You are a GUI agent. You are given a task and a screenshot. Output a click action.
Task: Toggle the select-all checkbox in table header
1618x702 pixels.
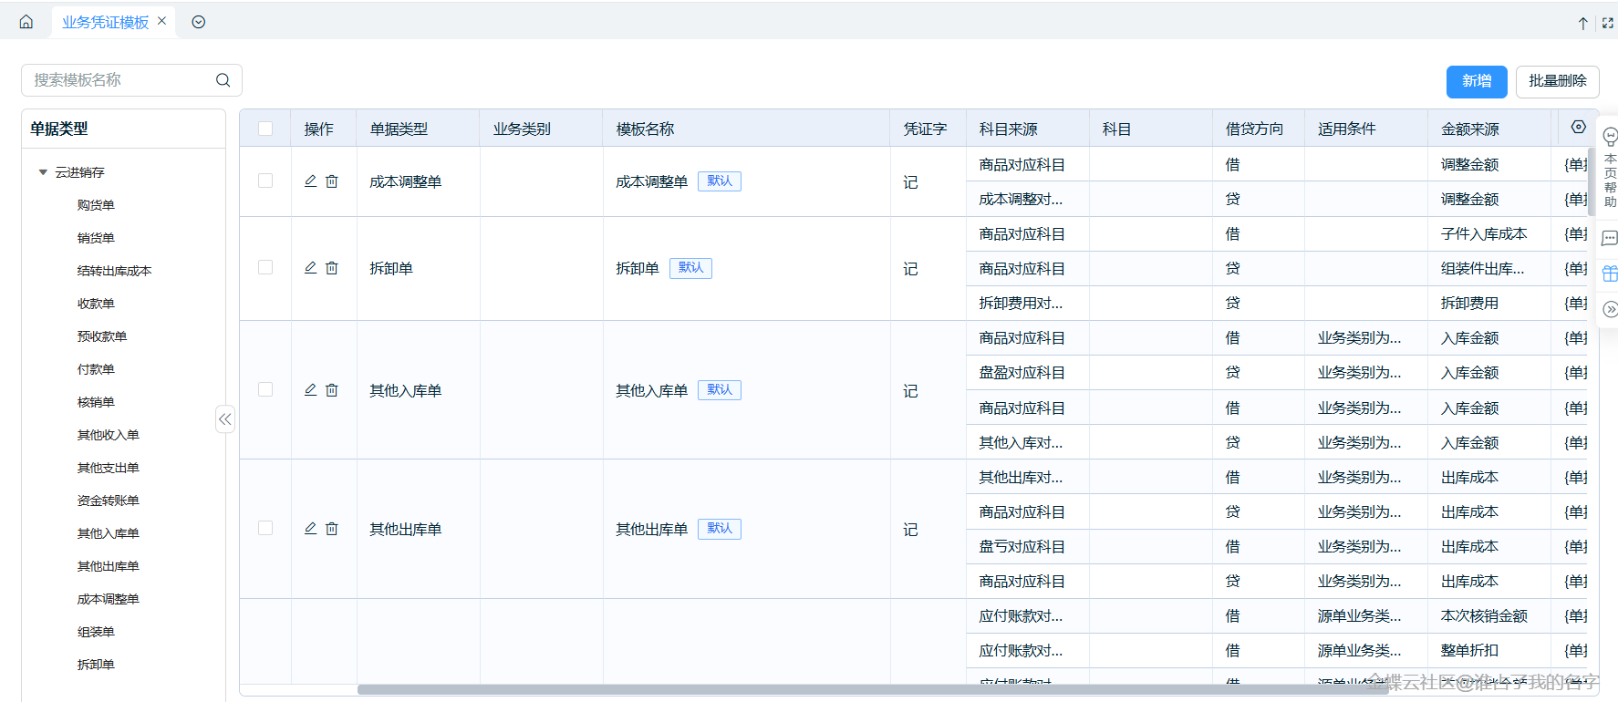[265, 129]
